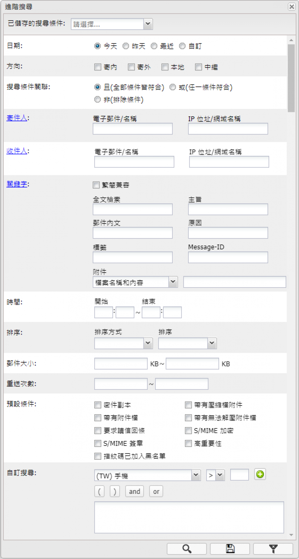Click the funnel filter icon button
This screenshot has height=559, width=299.
(x=273, y=549)
